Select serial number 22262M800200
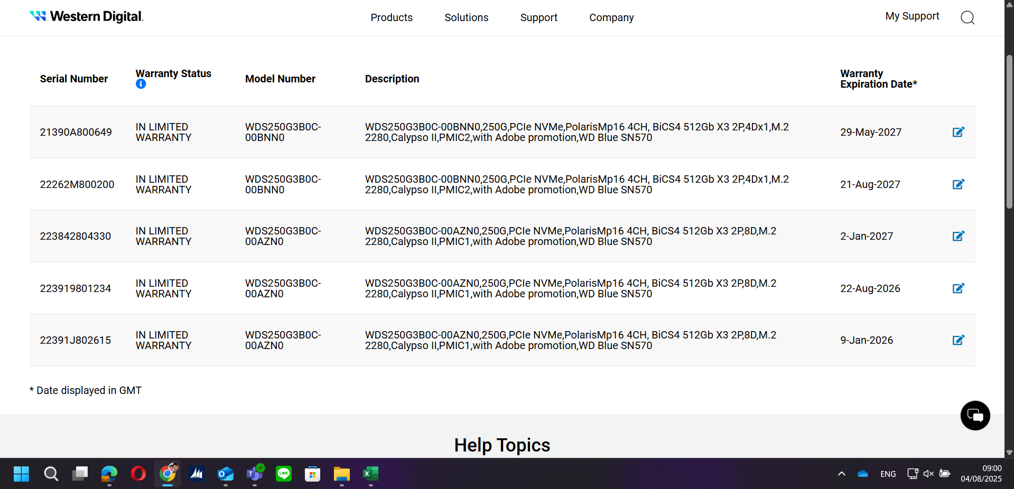The width and height of the screenshot is (1014, 489). [77, 184]
